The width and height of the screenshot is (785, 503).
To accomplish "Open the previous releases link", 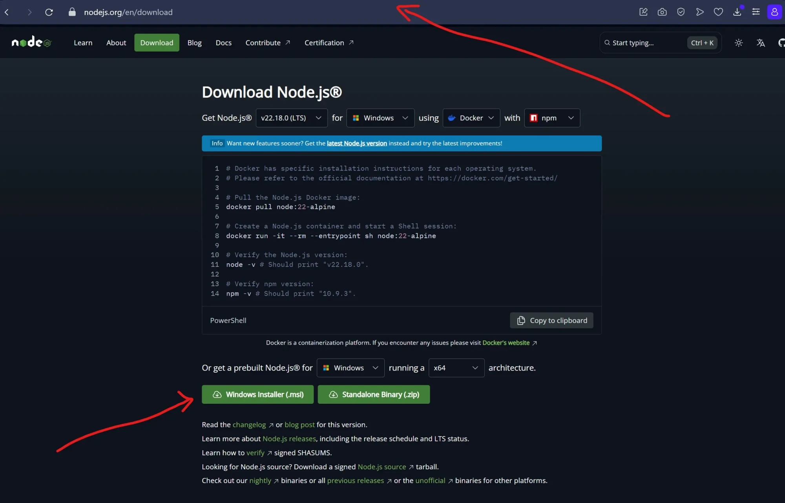I will coord(356,481).
